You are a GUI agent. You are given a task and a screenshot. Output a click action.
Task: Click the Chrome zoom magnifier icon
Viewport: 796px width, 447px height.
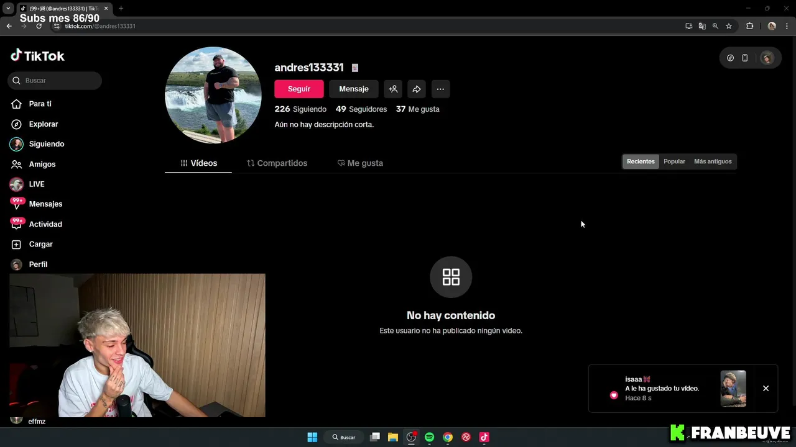coord(715,26)
